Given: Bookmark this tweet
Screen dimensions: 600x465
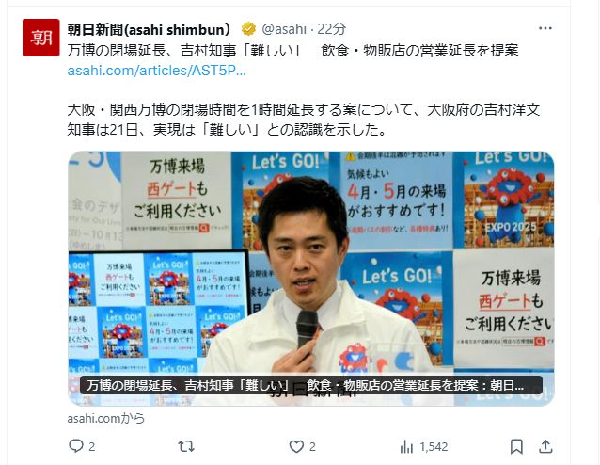Looking at the screenshot, I should click(x=516, y=446).
